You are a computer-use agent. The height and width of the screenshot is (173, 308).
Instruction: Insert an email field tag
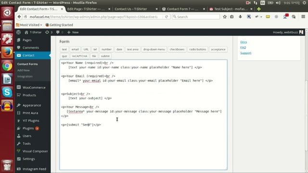75,49
